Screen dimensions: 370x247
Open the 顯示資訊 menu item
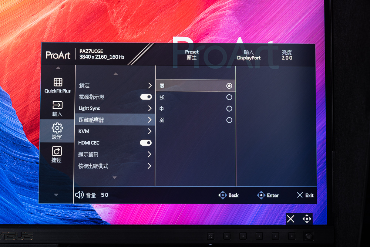pos(114,154)
